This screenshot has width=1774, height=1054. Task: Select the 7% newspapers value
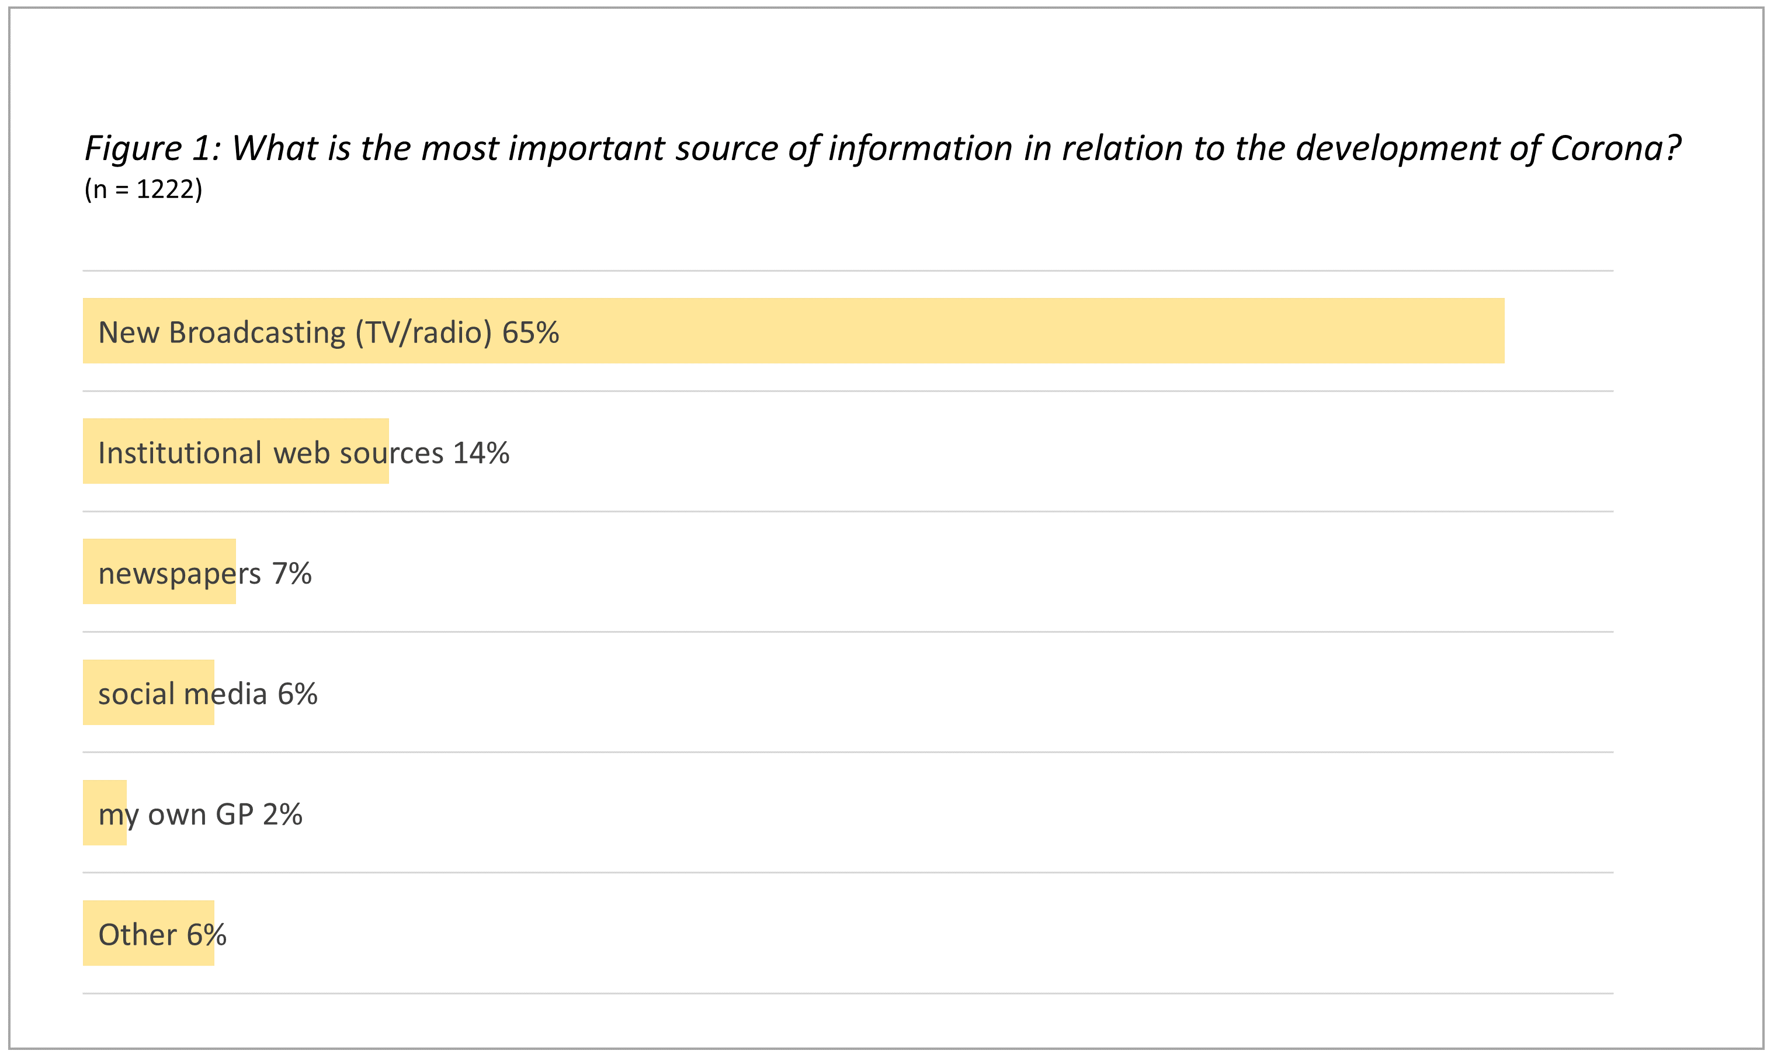tap(291, 574)
